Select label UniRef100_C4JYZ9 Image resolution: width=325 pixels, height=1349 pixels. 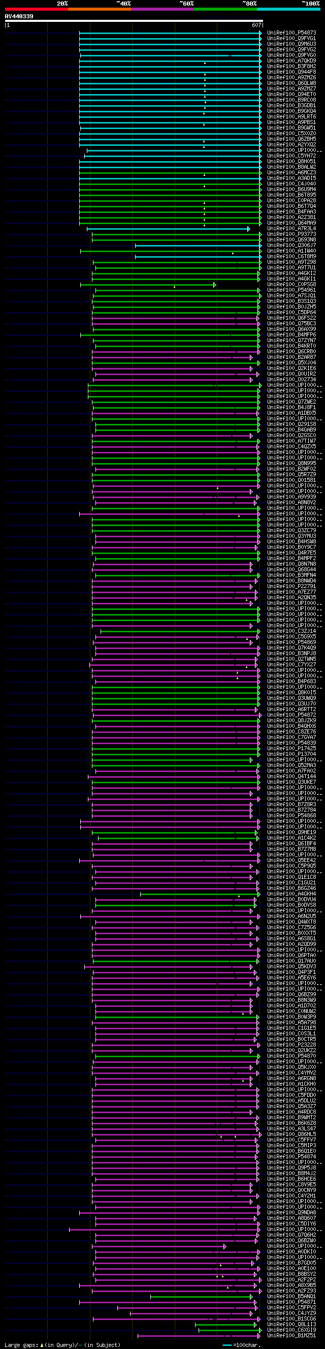(x=291, y=1313)
